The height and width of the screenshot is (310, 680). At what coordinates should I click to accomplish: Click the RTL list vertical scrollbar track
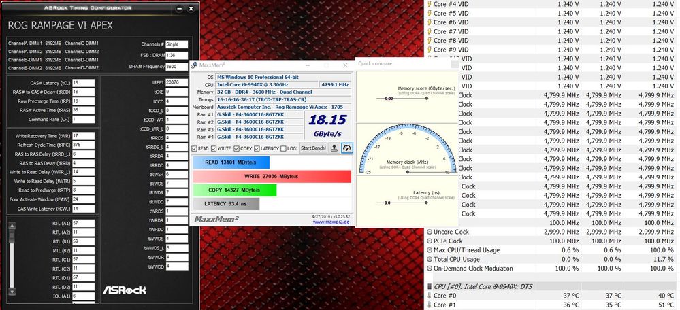coord(12,258)
